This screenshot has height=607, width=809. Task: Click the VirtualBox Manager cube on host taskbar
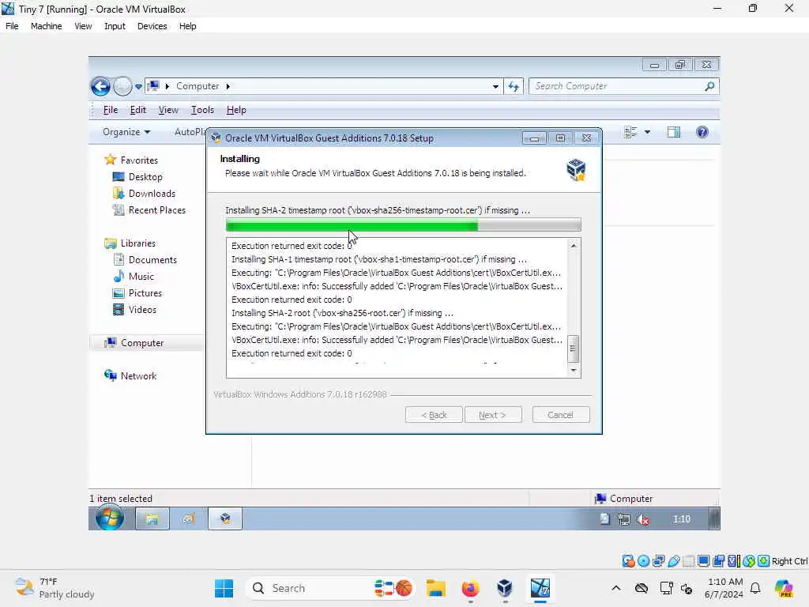point(505,588)
